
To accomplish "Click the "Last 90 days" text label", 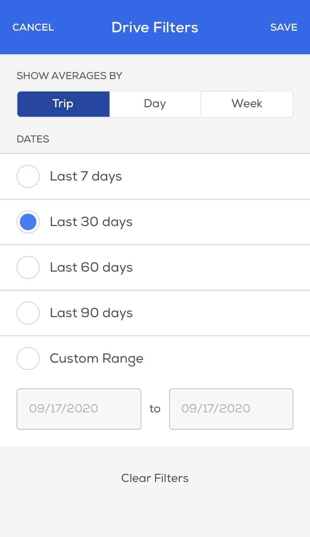I will [91, 313].
